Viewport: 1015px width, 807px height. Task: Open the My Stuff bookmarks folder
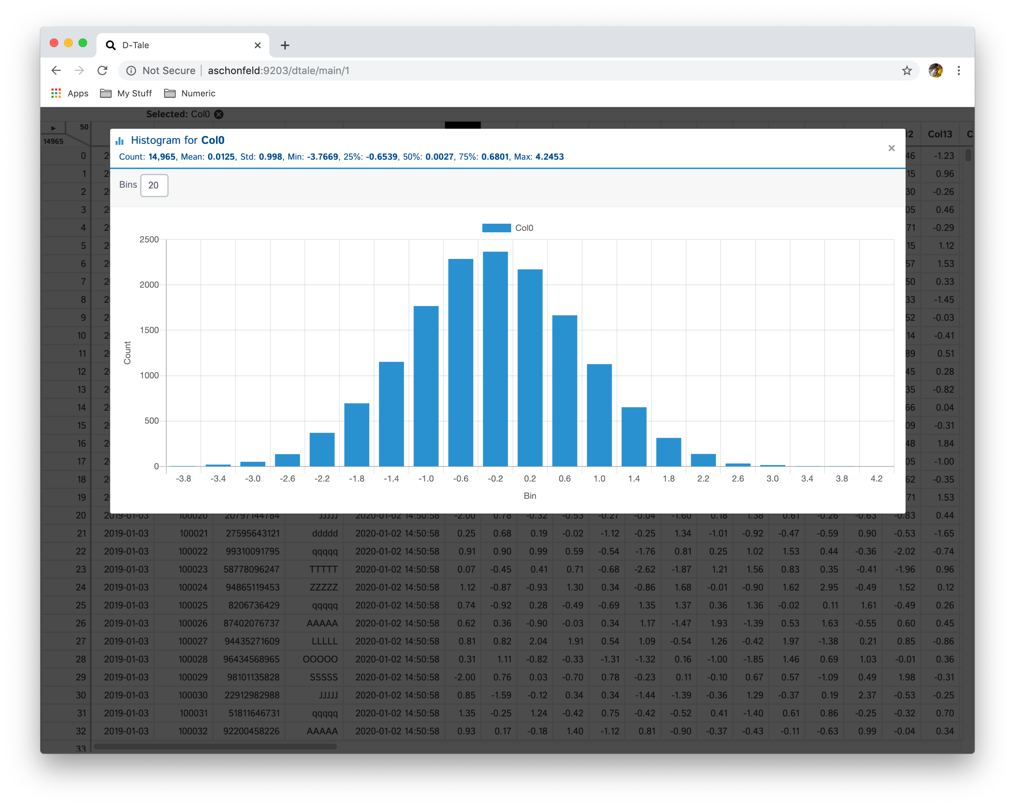(126, 93)
